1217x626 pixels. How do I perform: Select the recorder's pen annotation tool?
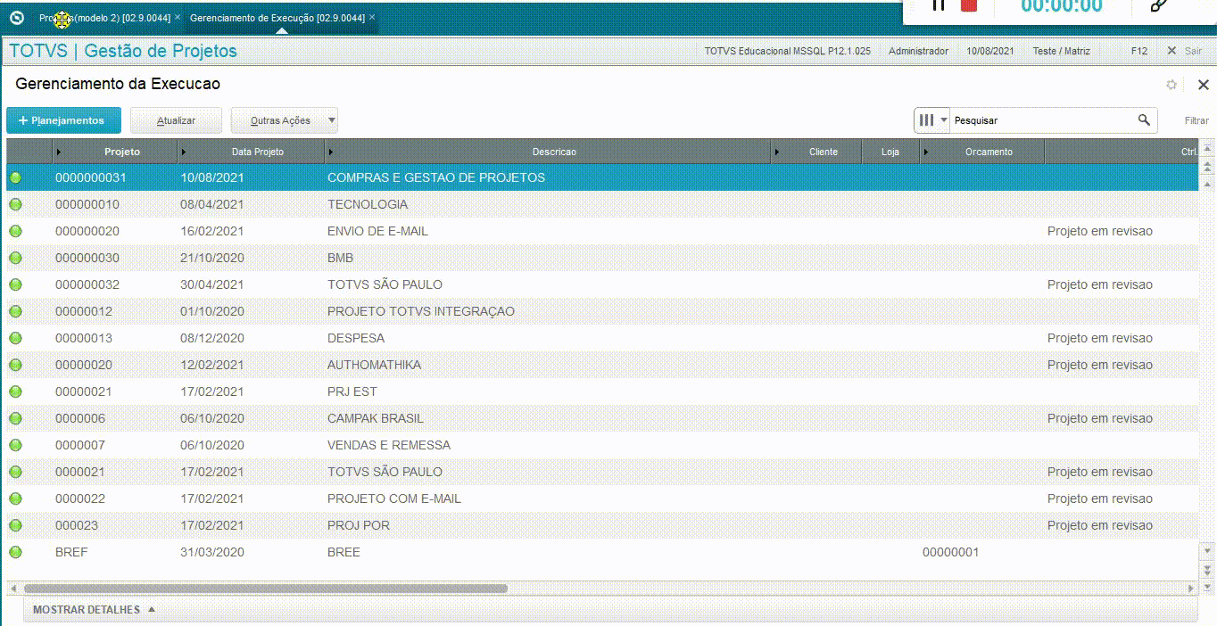[x=1159, y=5]
